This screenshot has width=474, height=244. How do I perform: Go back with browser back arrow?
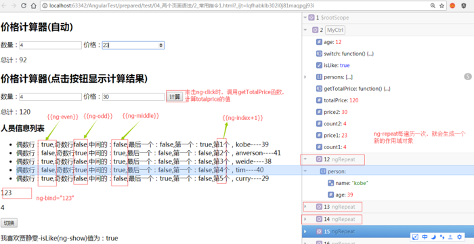(x=5, y=5)
